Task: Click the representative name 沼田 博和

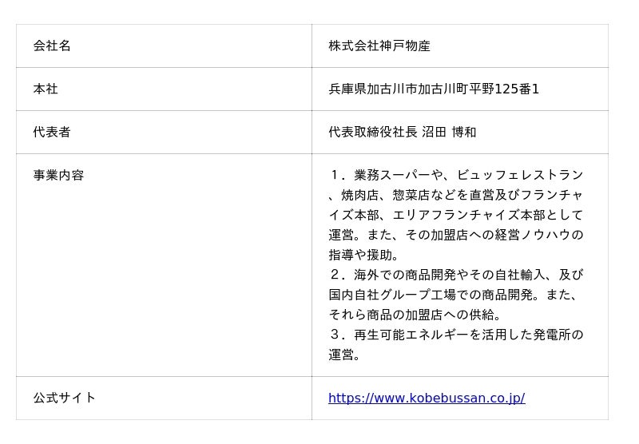Action: pos(449,132)
